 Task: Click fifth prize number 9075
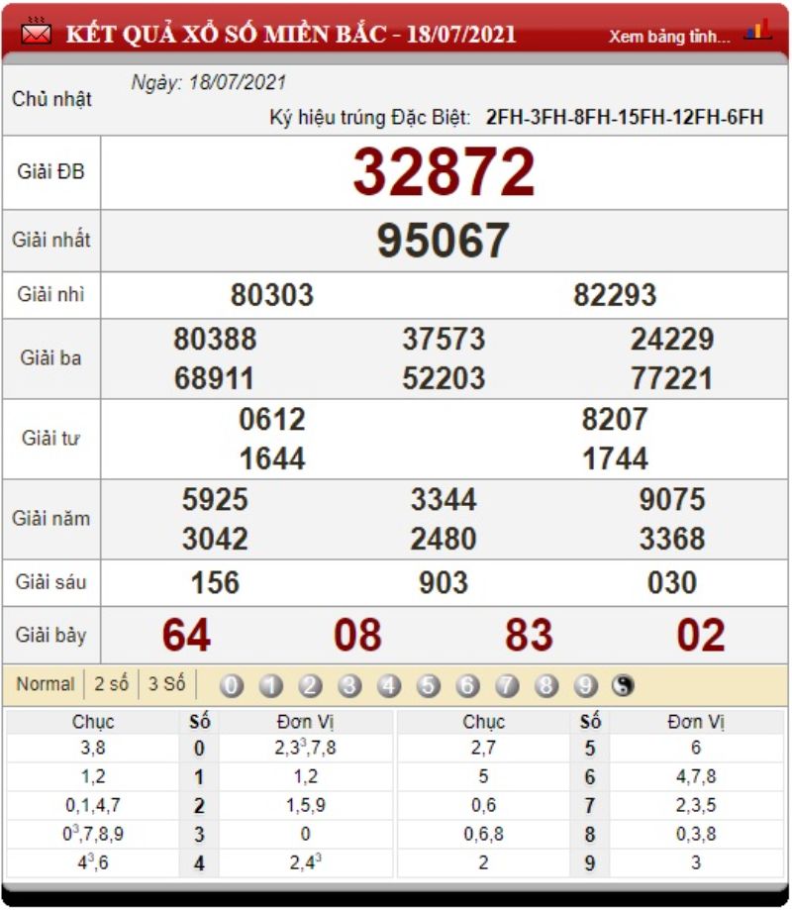coord(672,499)
